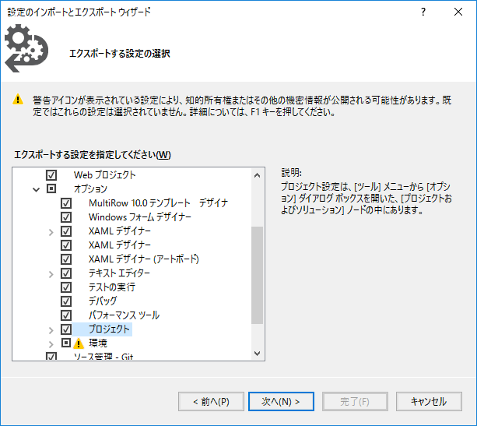Toggle the オプション partial checkbox

(x=51, y=188)
